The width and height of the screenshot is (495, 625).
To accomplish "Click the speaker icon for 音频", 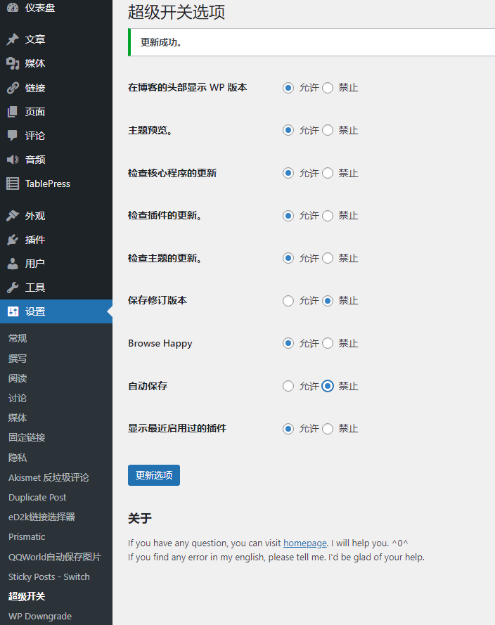I will pyautogui.click(x=13, y=160).
